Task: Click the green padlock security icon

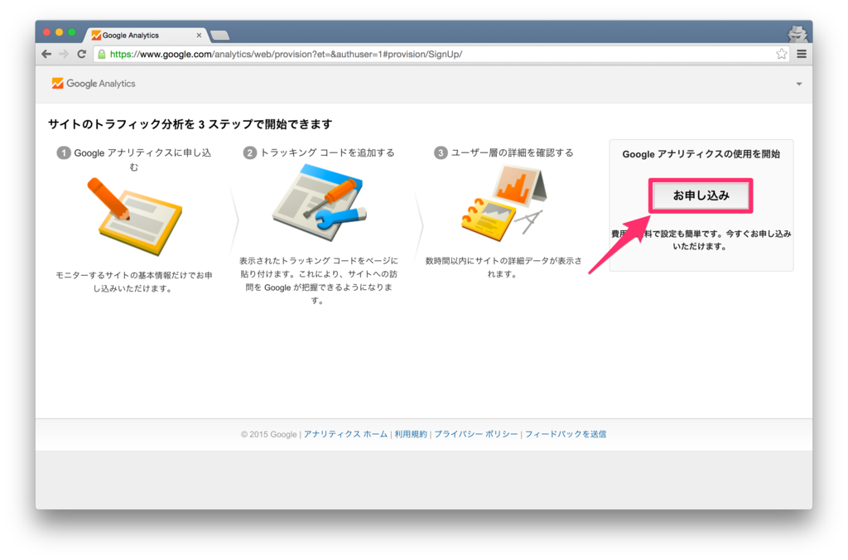Action: pyautogui.click(x=101, y=54)
